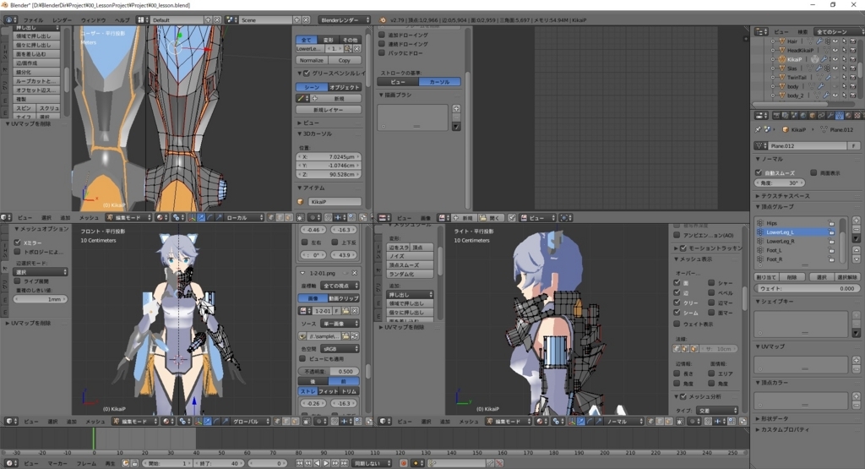Image resolution: width=865 pixels, height=469 pixels.
Task: Jump to the timeline start frame
Action: (299, 463)
